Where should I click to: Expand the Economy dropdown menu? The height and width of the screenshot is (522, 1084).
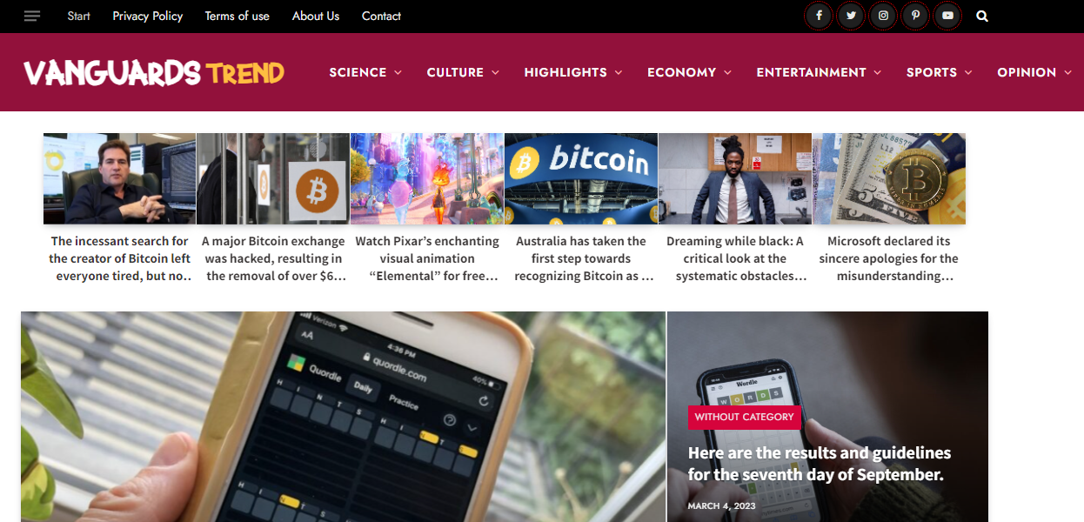[x=690, y=72]
